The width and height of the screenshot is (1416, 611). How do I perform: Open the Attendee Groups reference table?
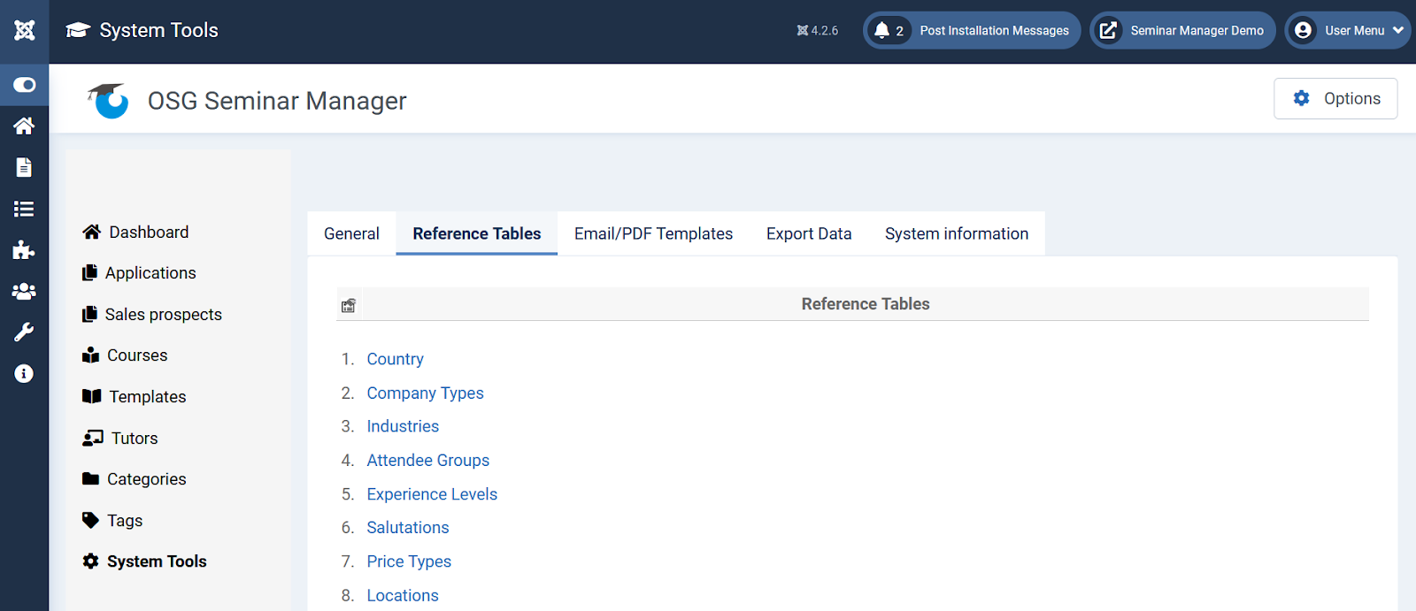coord(427,460)
